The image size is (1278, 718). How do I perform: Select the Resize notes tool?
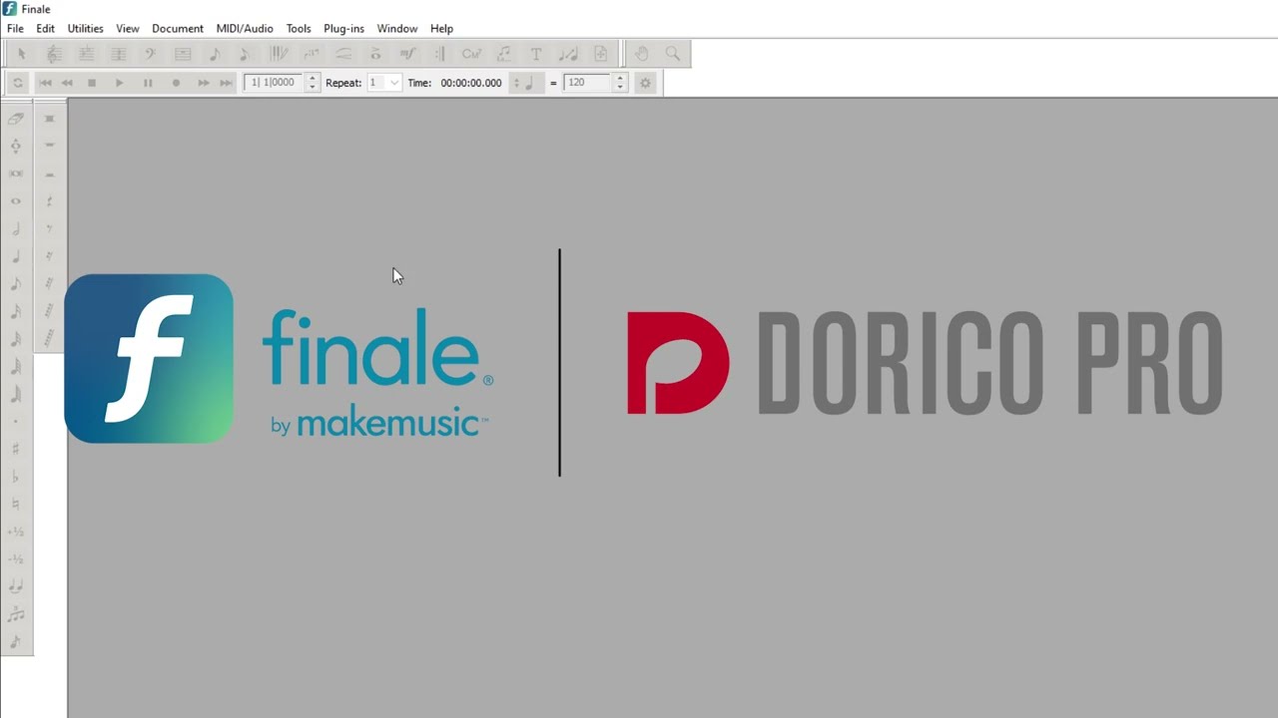coord(568,54)
